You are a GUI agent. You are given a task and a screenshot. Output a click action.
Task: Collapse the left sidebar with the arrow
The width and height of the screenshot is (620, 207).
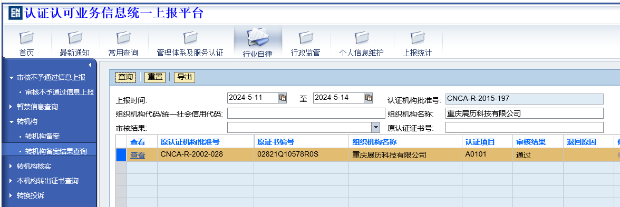click(x=90, y=65)
